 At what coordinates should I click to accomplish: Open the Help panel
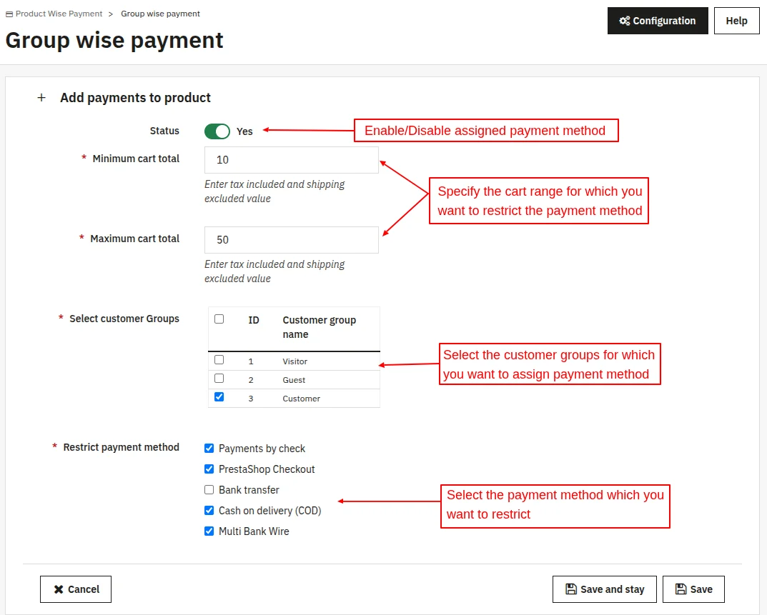tap(736, 21)
